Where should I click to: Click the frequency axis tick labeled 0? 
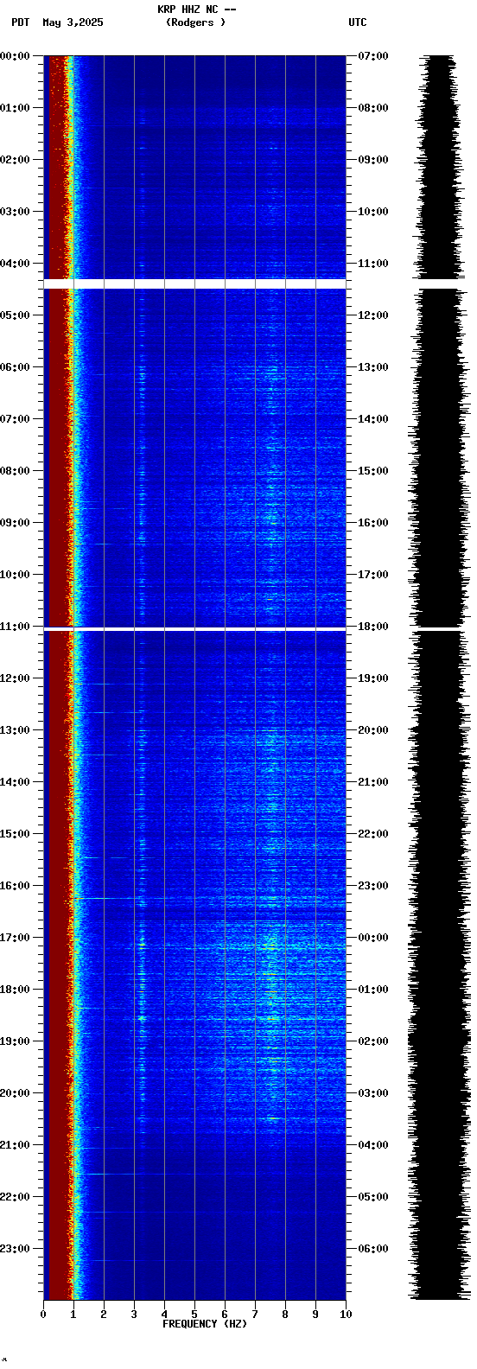(x=43, y=1315)
